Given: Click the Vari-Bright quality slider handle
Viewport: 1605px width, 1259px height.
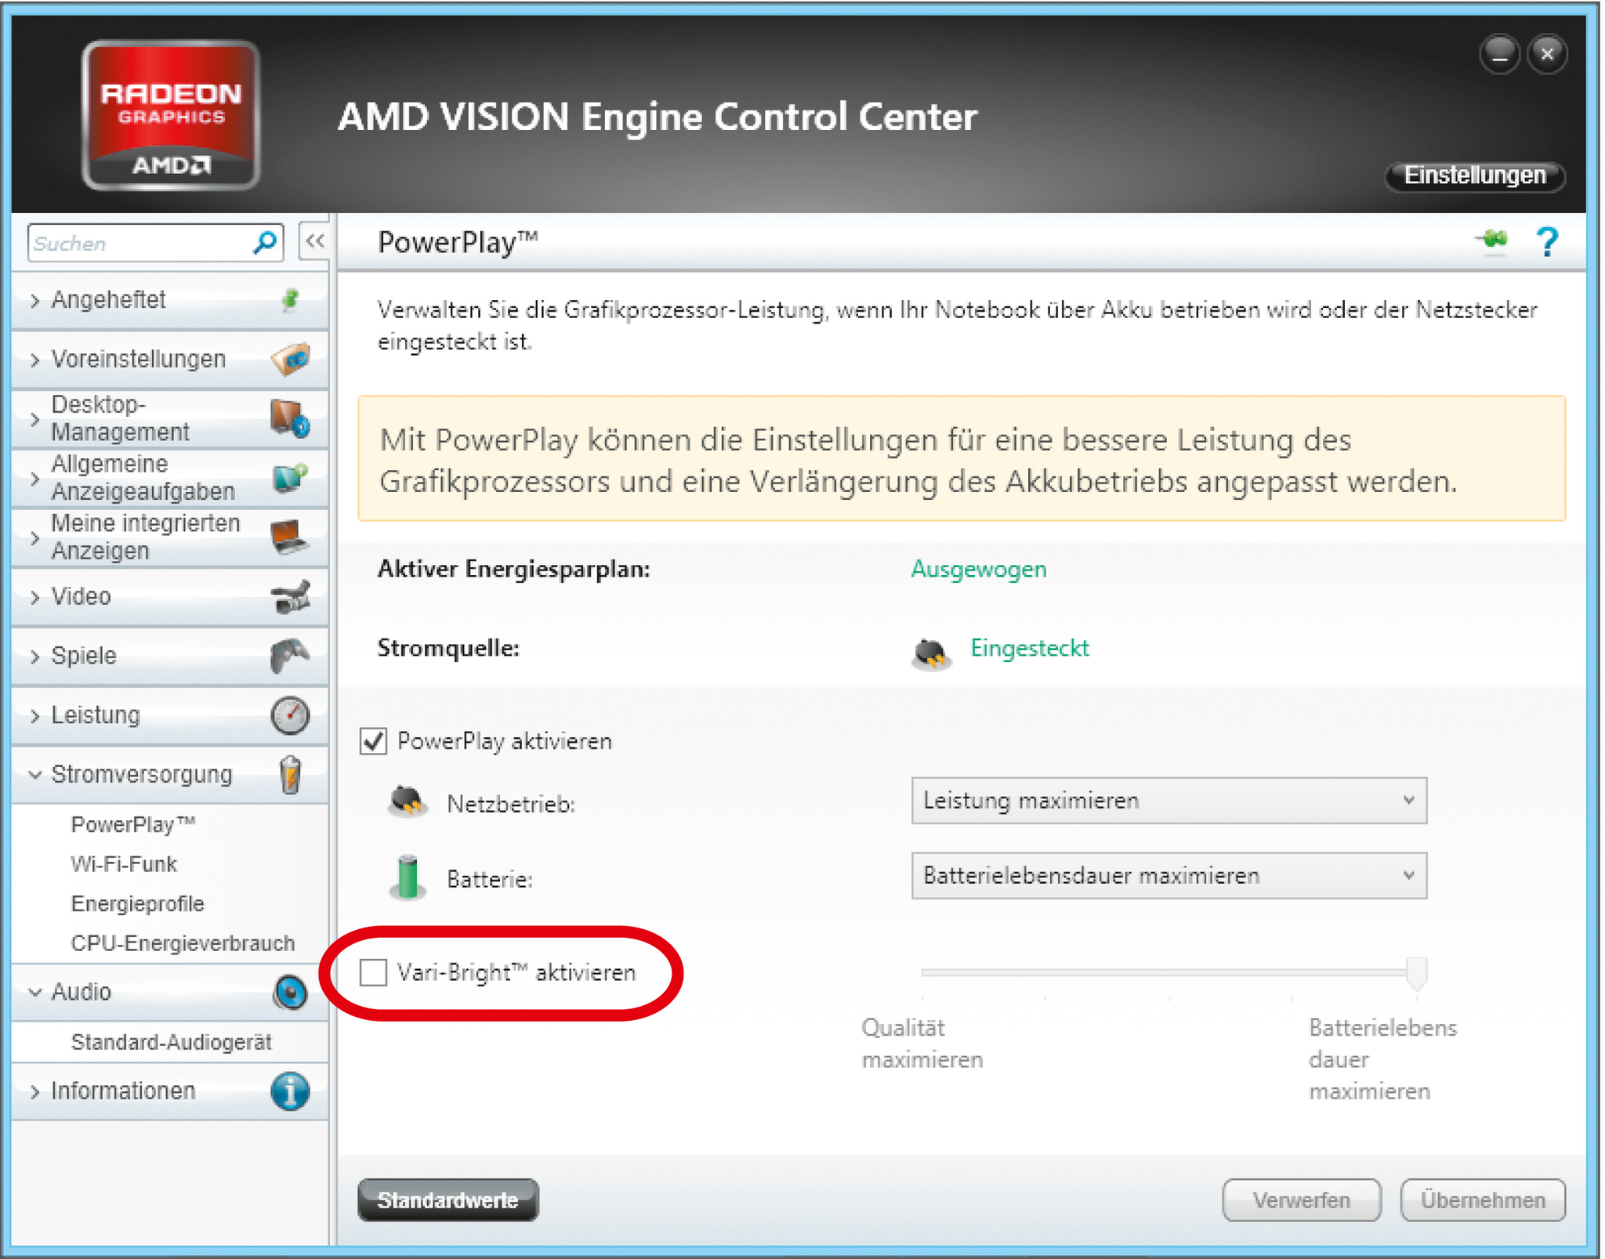Looking at the screenshot, I should coord(1416,973).
